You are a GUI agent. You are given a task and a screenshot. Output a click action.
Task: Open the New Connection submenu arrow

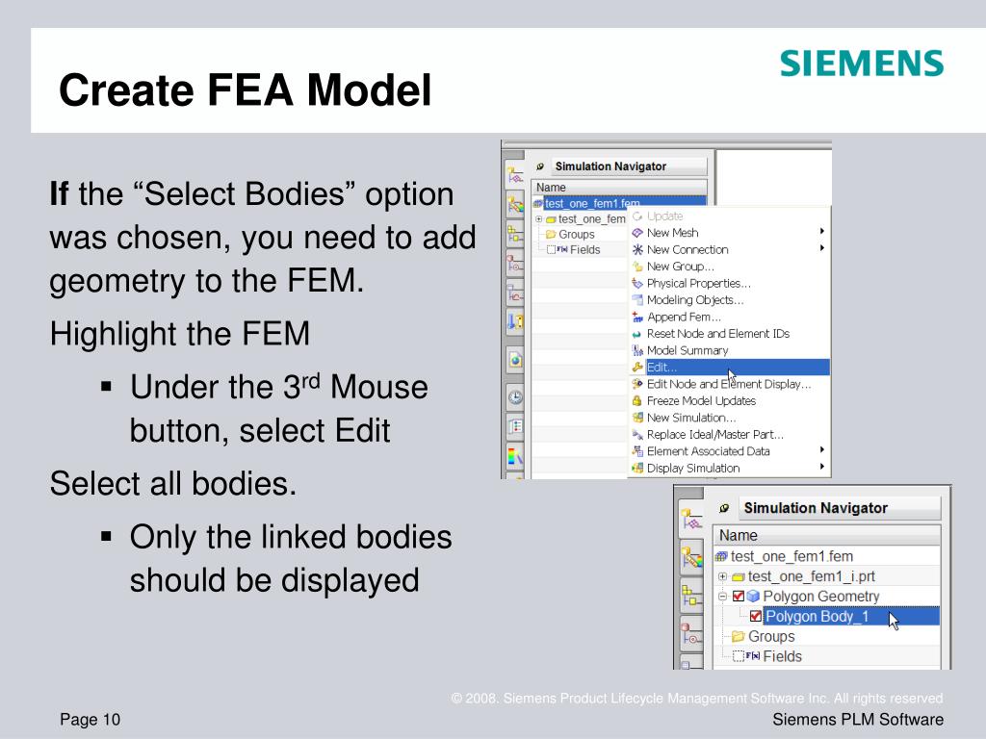(822, 248)
